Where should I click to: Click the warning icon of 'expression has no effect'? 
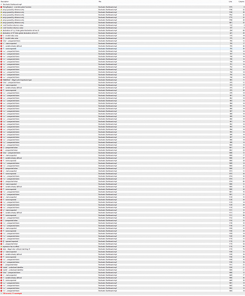click(1, 247)
